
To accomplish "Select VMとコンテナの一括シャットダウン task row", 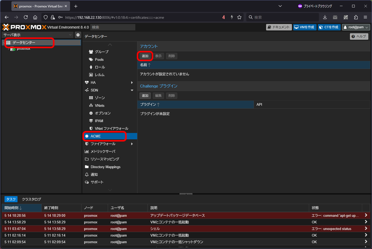I will 186,242.
